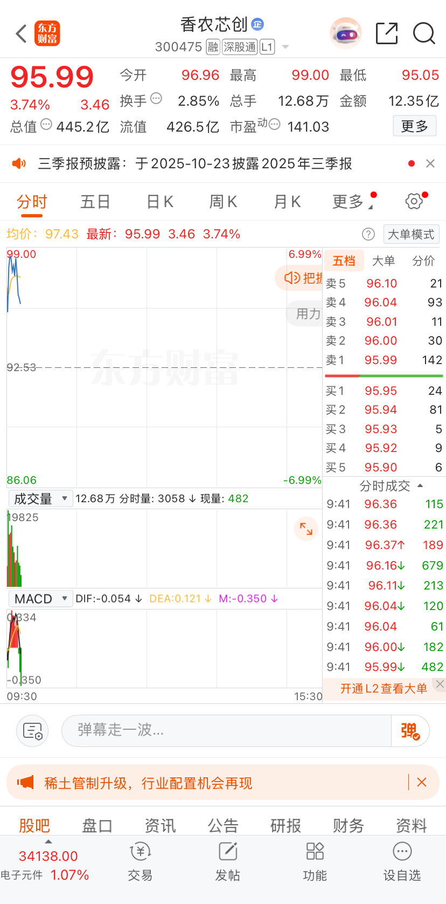Switch to 日K chart tab
The width and height of the screenshot is (446, 904).
tap(160, 202)
